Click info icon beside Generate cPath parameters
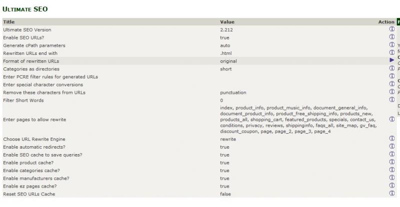 pos(392,45)
